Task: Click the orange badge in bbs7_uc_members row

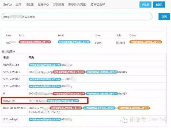Action: pyautogui.click(x=134, y=108)
